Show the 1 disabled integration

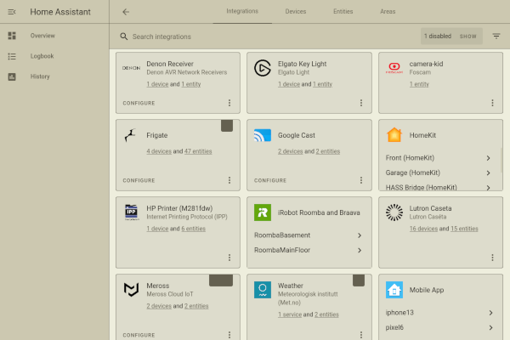(468, 37)
